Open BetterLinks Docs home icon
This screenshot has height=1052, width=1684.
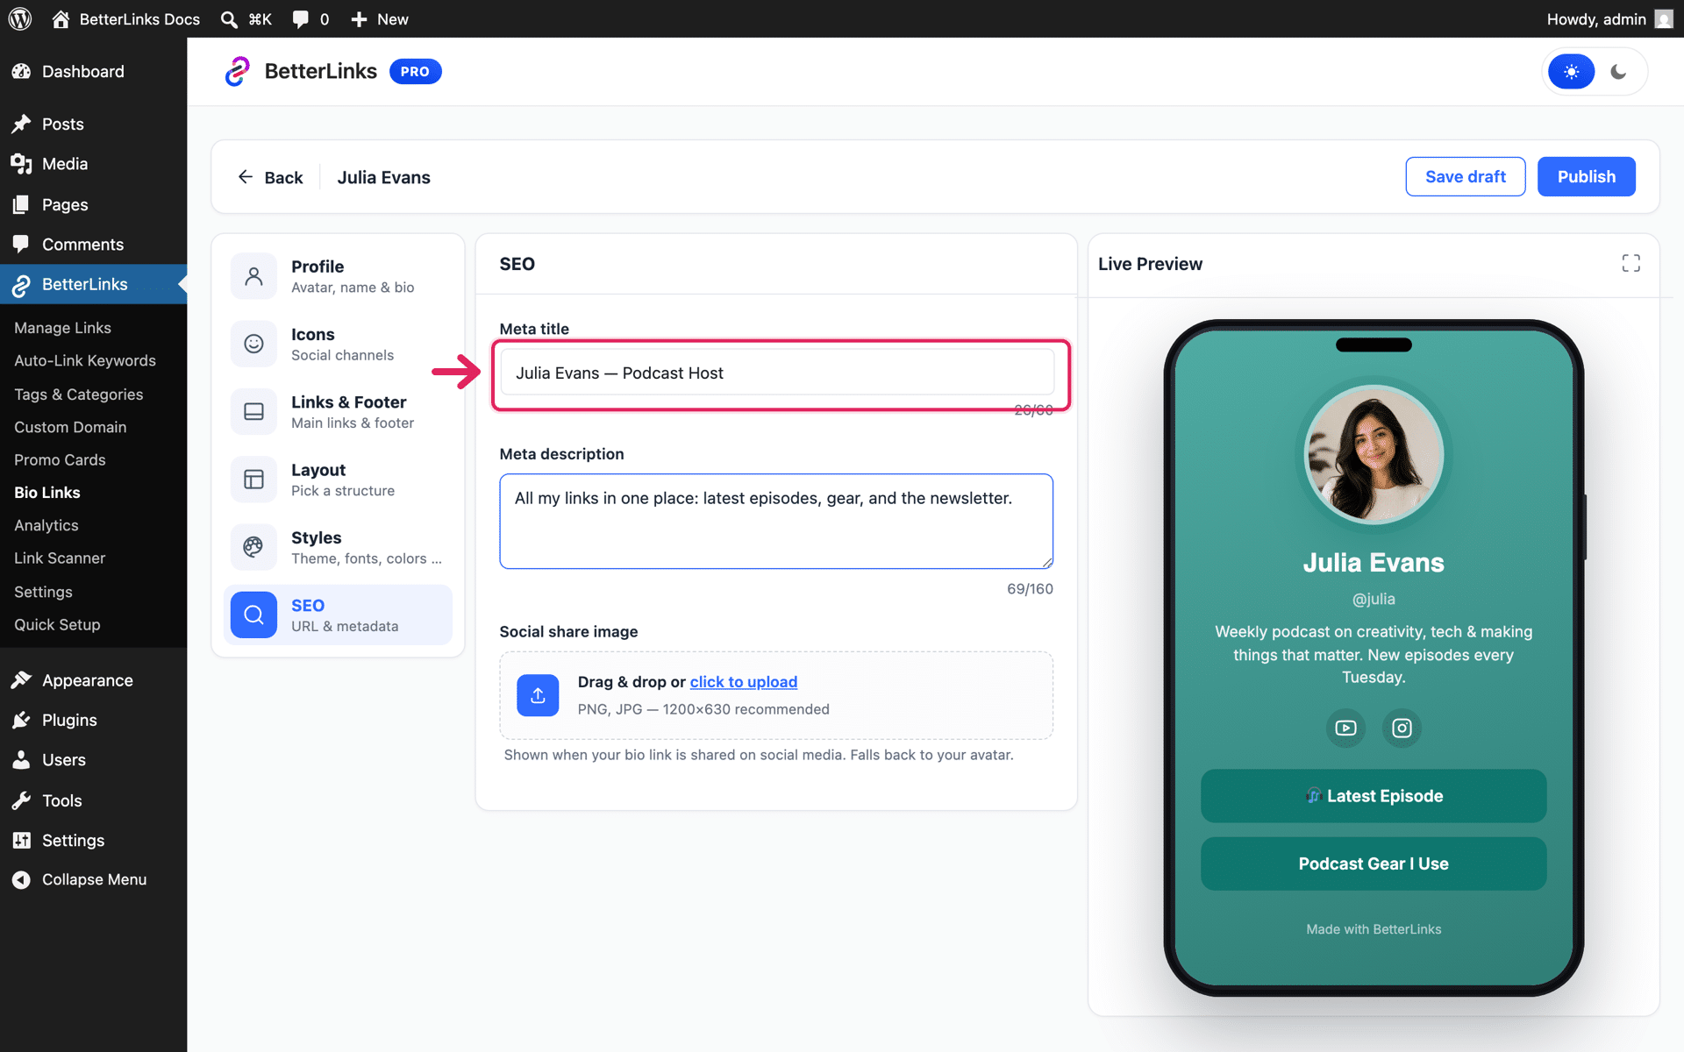[x=61, y=18]
